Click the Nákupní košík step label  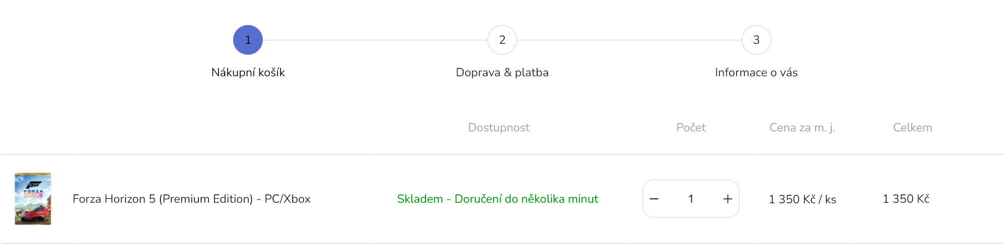pyautogui.click(x=248, y=72)
